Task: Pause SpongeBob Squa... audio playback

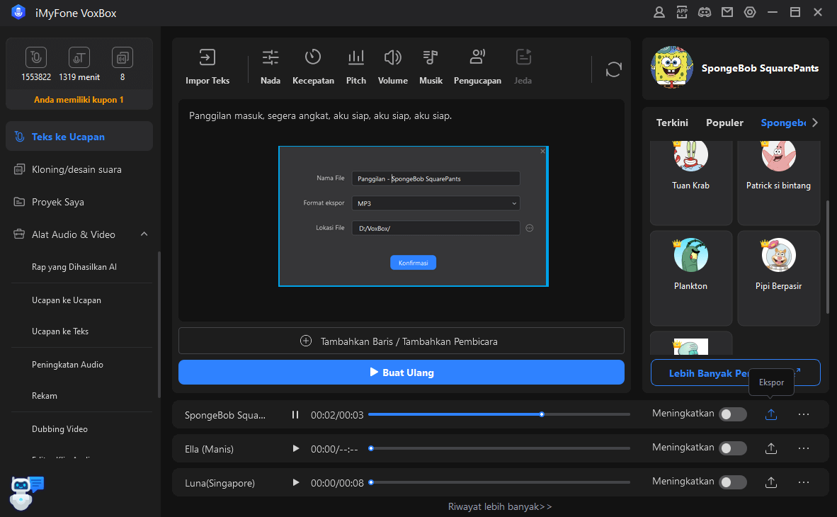Action: pyautogui.click(x=295, y=415)
